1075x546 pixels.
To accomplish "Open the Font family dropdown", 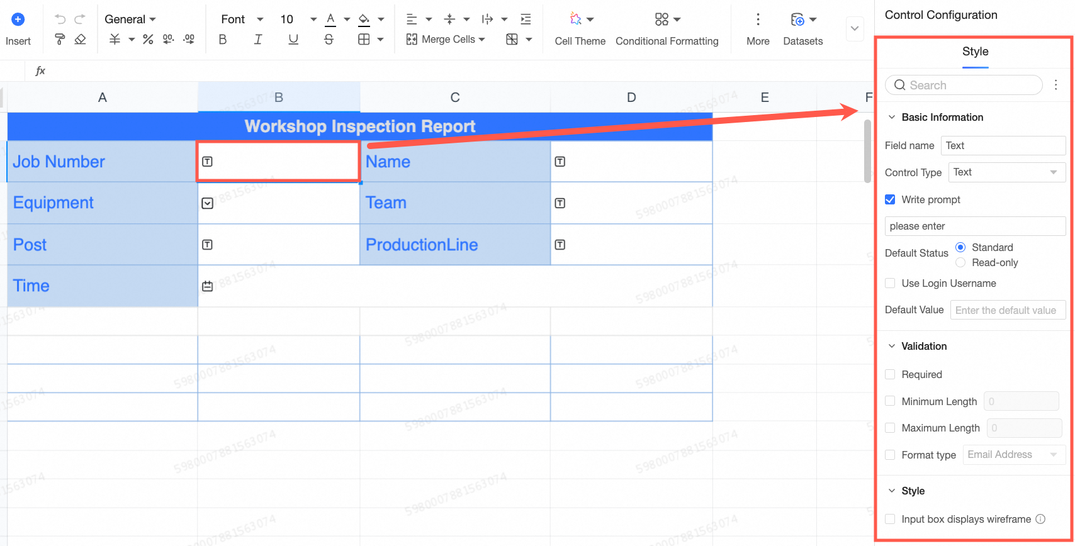I will (242, 19).
